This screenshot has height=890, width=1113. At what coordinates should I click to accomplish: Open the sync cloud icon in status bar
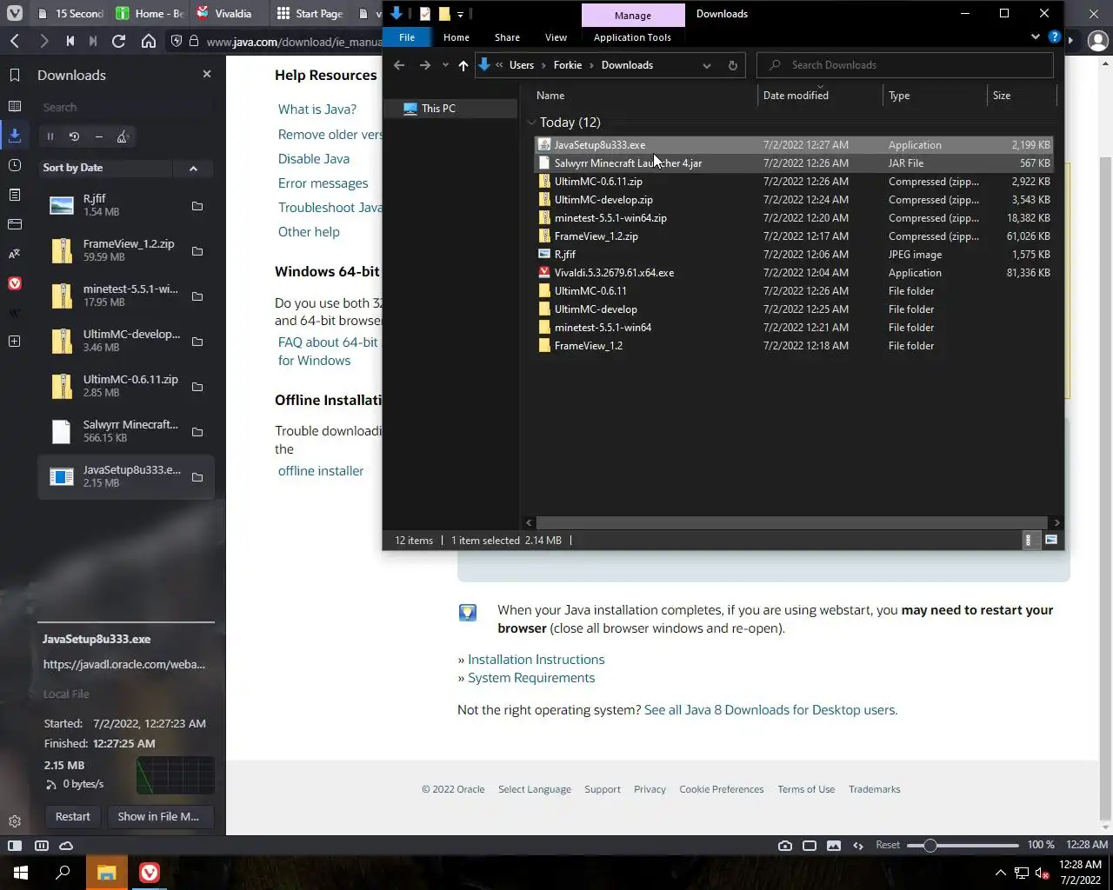point(66,846)
